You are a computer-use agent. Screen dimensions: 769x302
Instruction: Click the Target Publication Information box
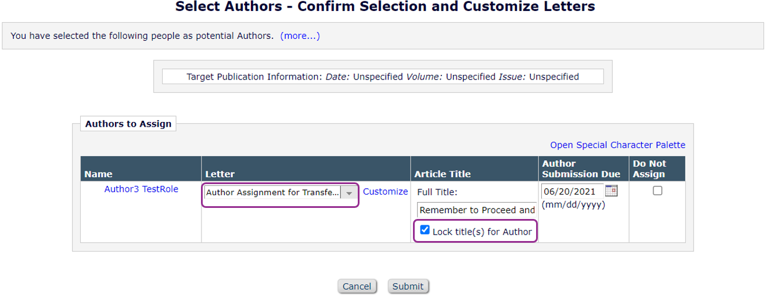coord(382,77)
